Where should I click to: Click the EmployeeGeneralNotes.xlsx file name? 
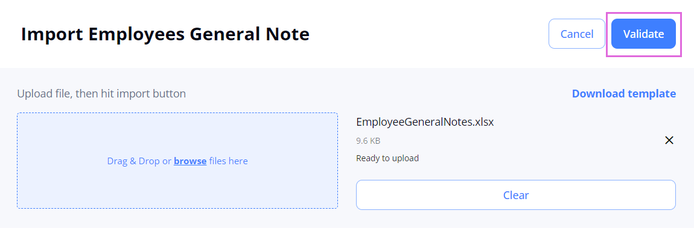425,122
